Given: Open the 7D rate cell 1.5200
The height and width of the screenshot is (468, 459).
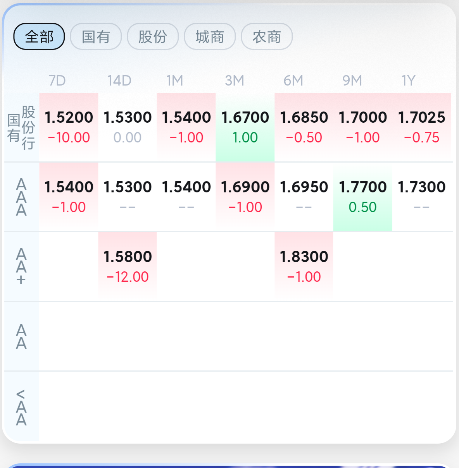Looking at the screenshot, I should pyautogui.click(x=69, y=127).
